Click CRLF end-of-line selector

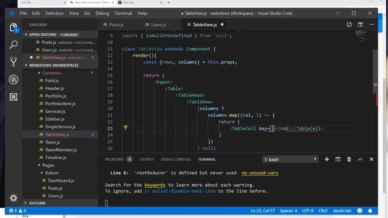(x=323, y=211)
